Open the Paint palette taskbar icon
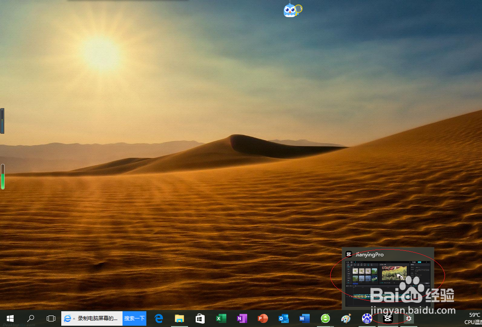 tap(346, 318)
